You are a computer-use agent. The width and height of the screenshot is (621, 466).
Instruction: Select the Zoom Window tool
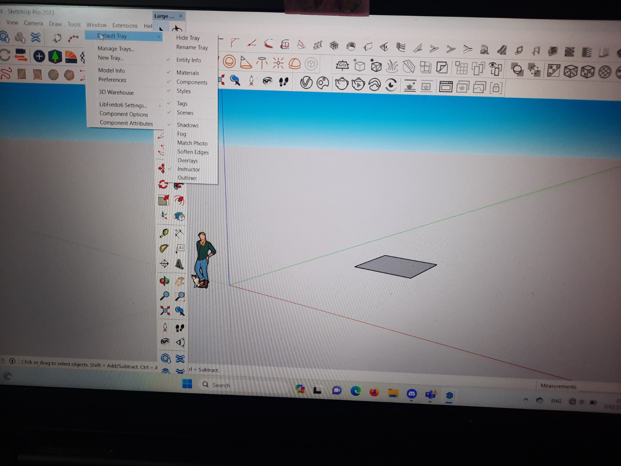(x=180, y=296)
